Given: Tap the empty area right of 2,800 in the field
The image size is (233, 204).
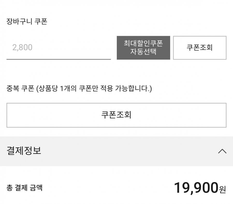Looking at the screenshot, I should (x=78, y=48).
